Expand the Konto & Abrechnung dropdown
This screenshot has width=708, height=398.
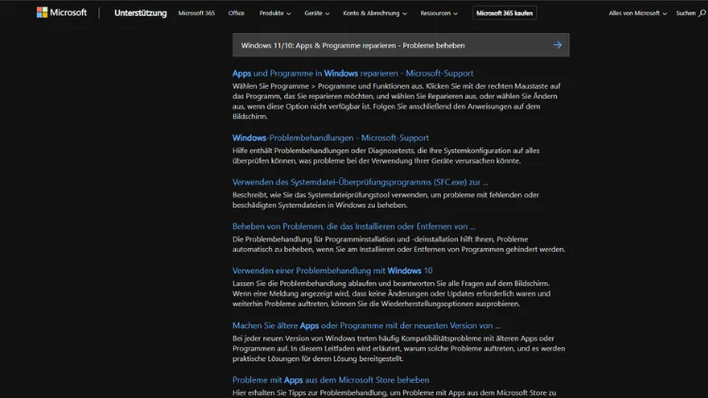[x=375, y=13]
